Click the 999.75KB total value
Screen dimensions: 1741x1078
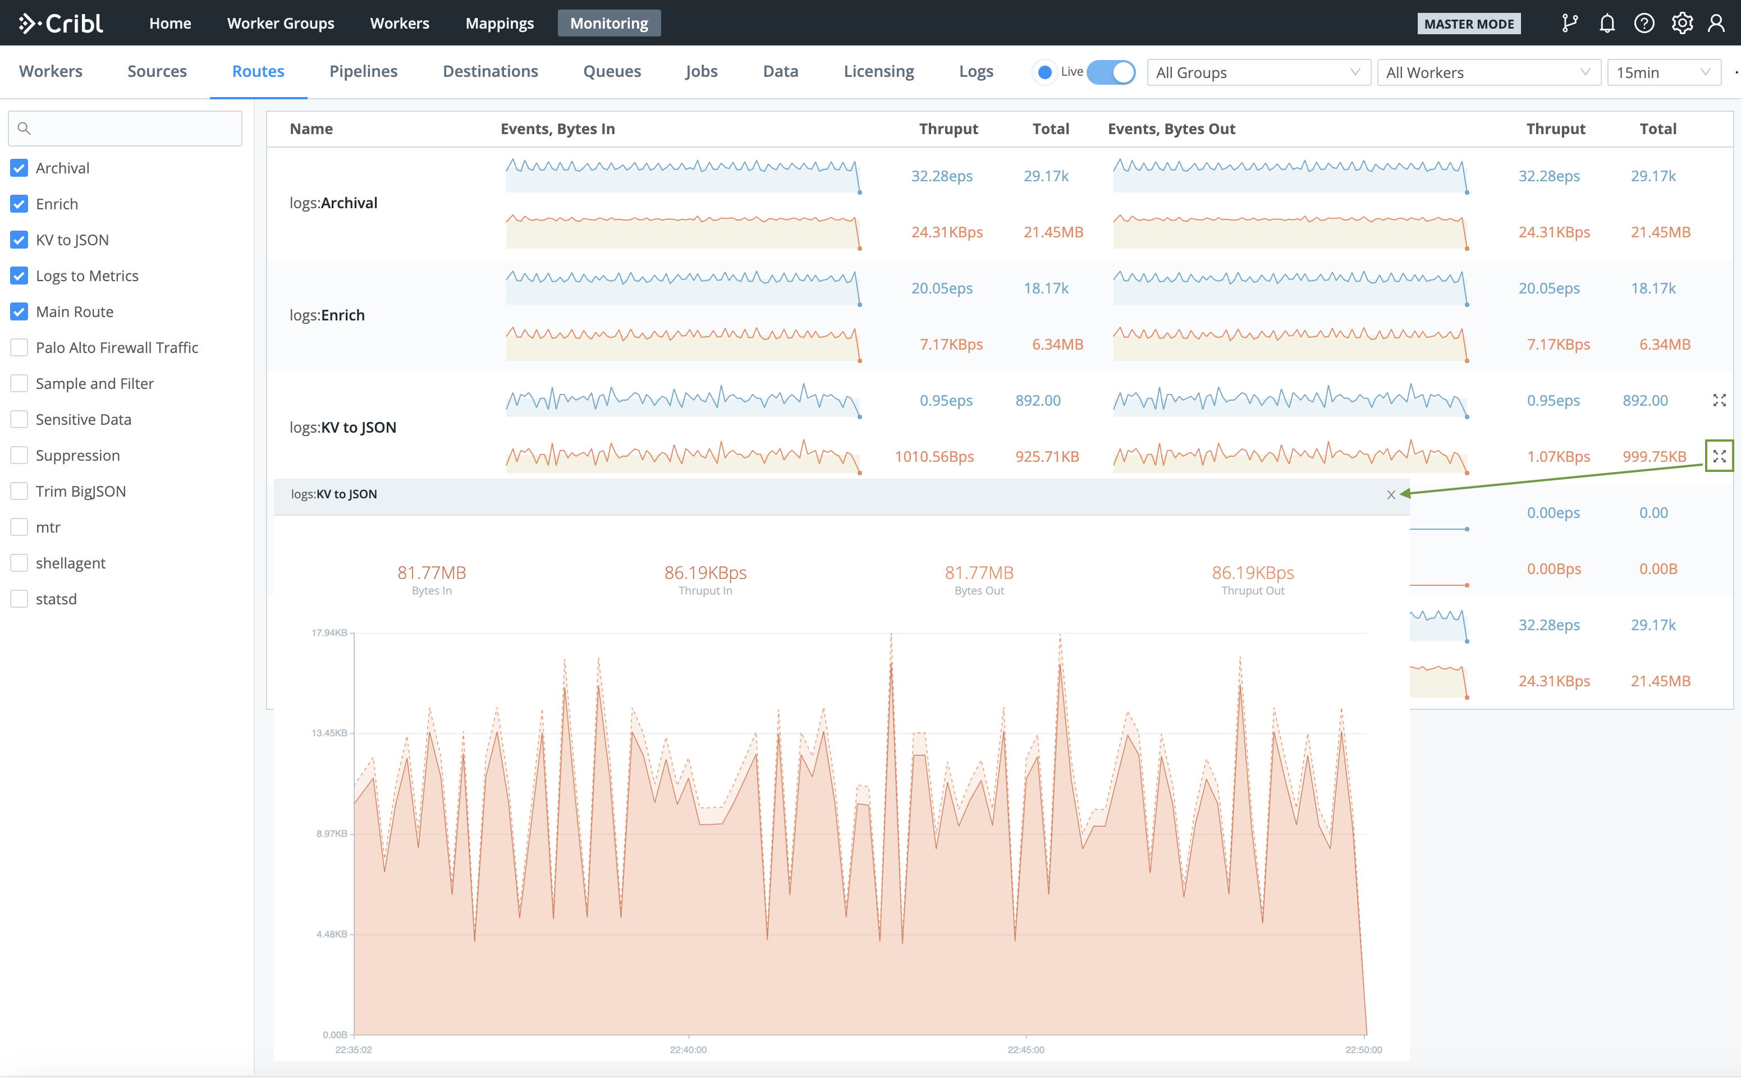click(1654, 456)
